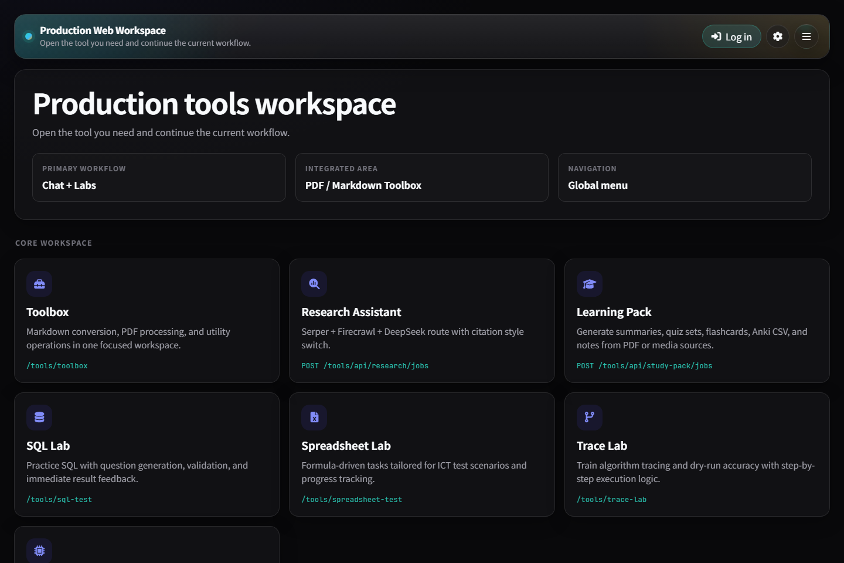Viewport: 844px width, 563px height.
Task: Click the teal status dot beside Production Web Workspace
Action: 29,36
